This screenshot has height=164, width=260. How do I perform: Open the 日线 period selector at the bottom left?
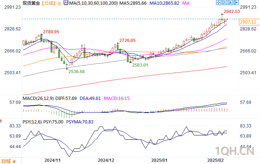tap(9, 161)
